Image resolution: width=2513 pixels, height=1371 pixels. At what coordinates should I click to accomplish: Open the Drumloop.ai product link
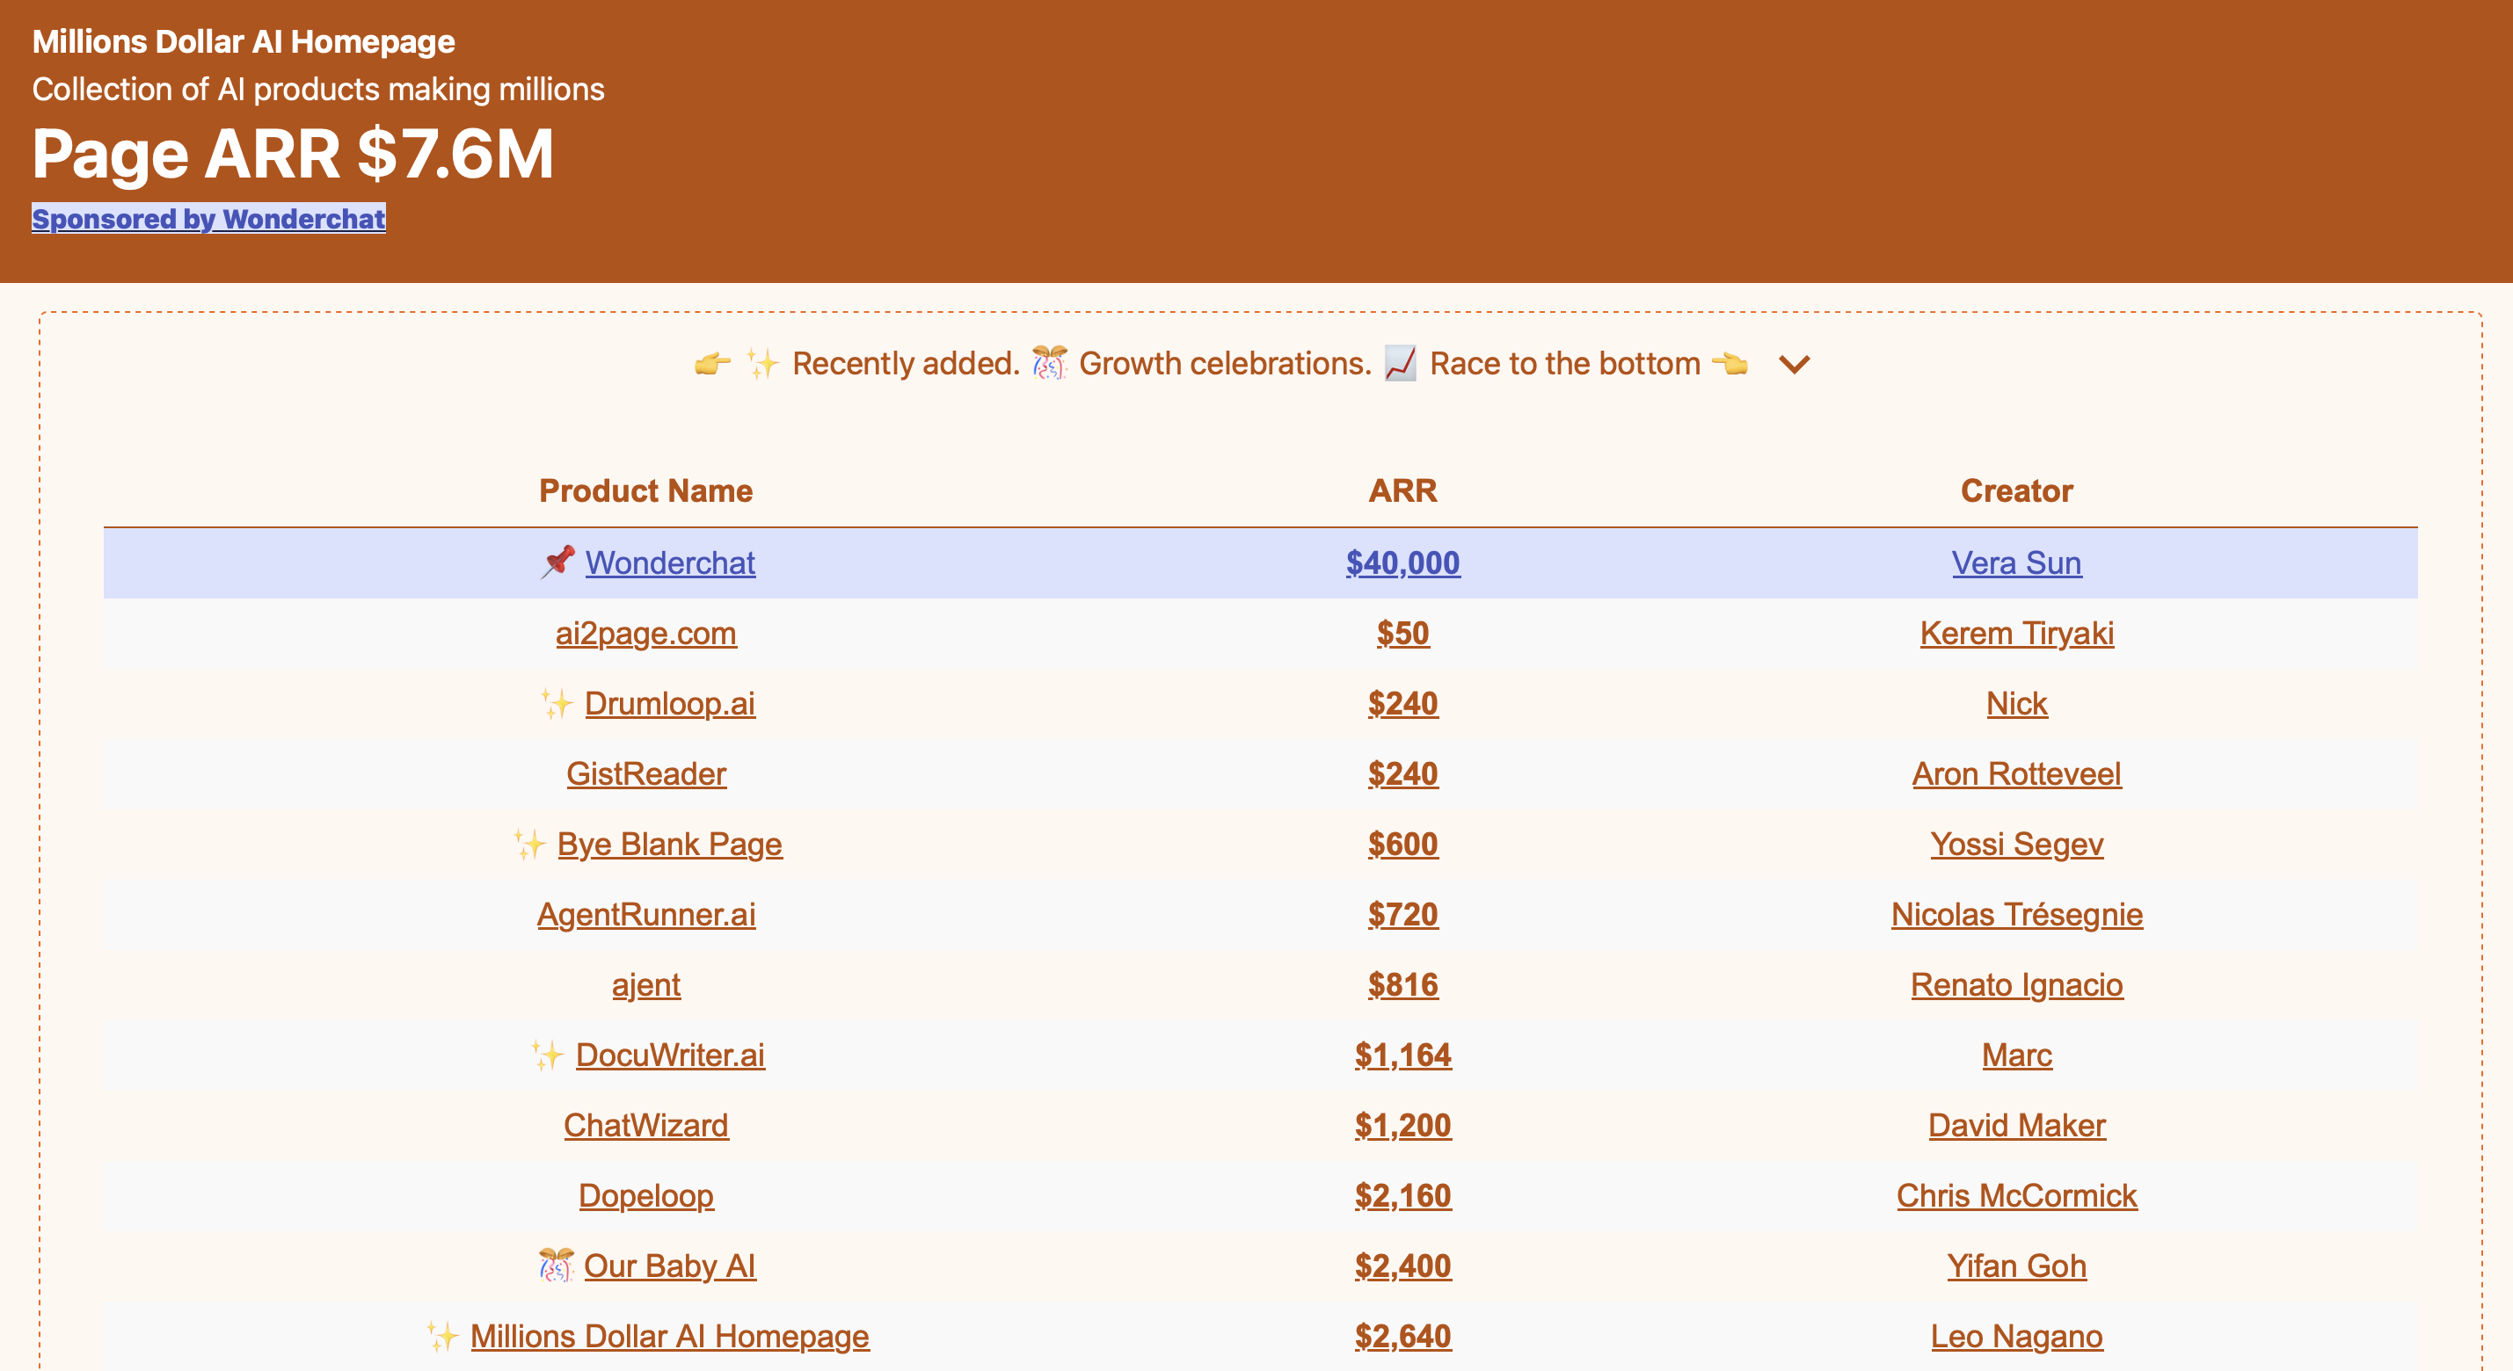(x=670, y=703)
